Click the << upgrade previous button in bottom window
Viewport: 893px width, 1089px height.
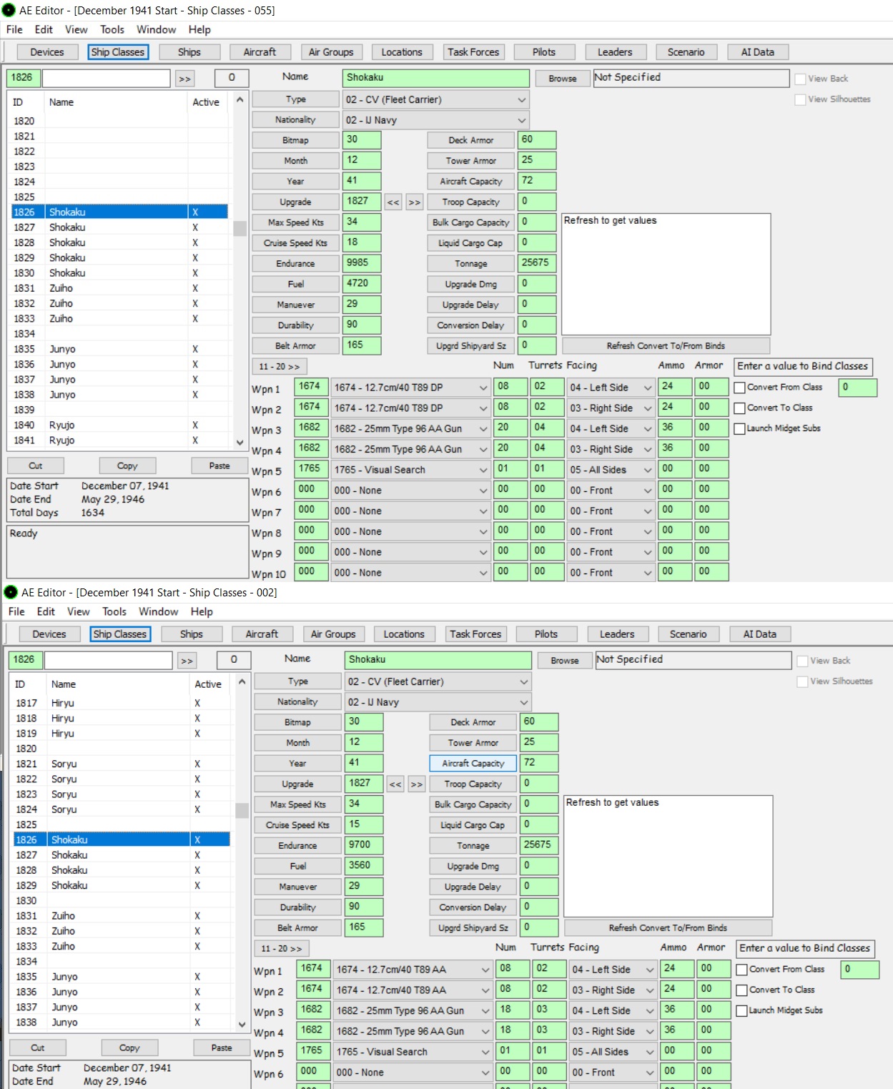395,784
